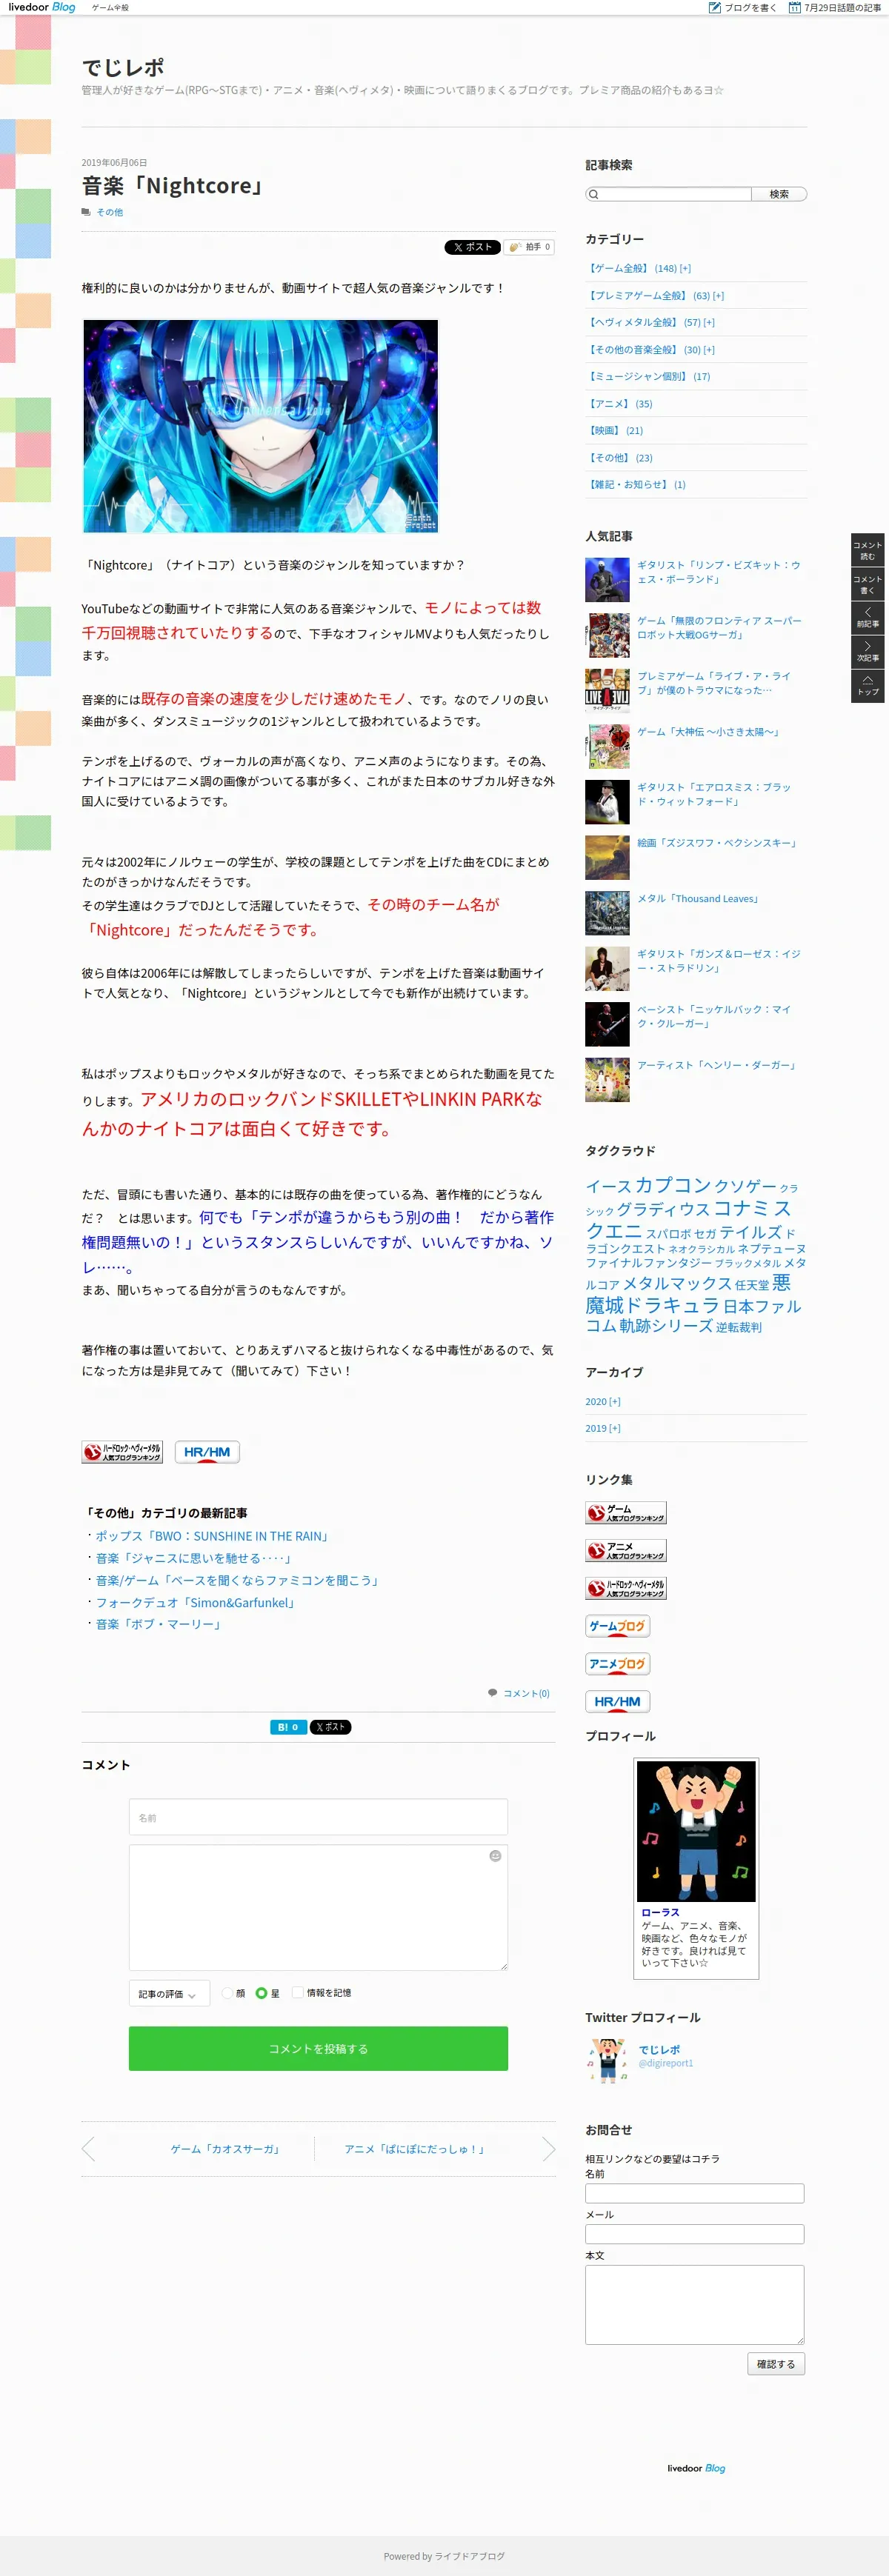Click the 拍手 clap button

click(529, 247)
